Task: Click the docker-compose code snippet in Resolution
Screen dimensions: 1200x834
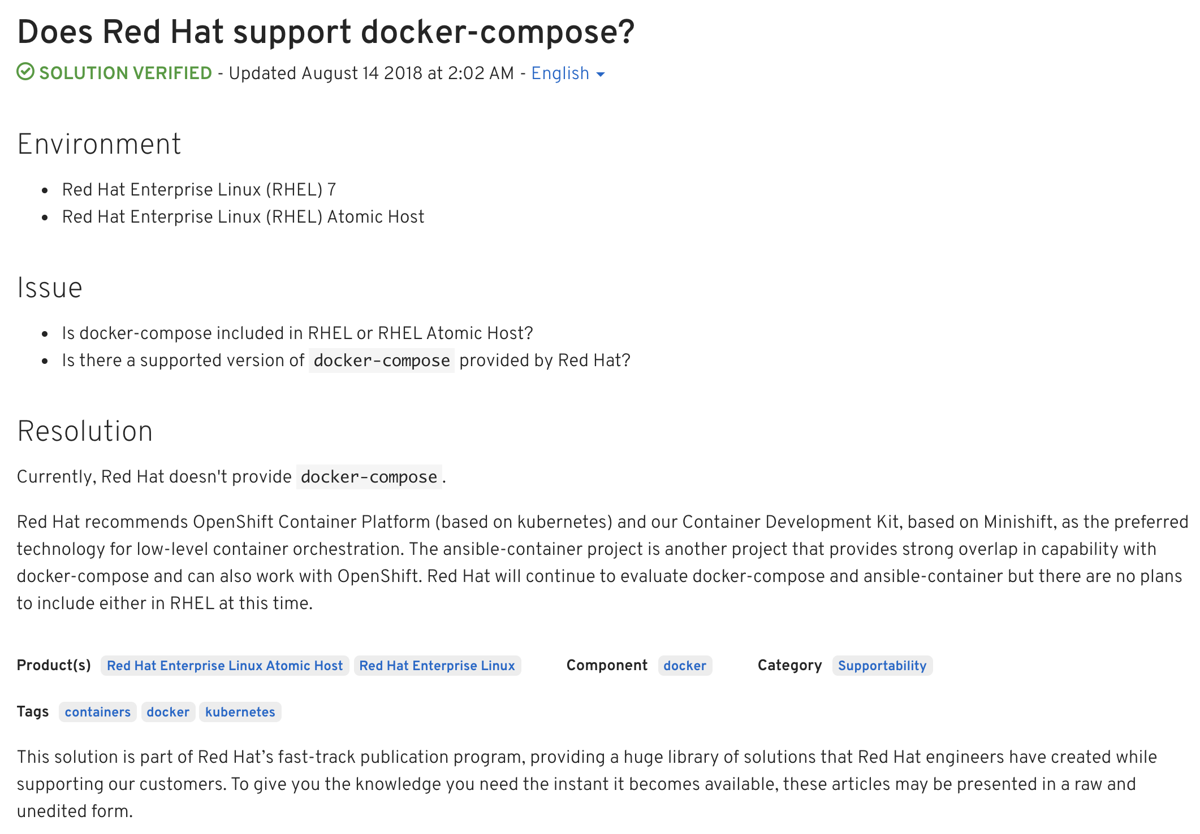Action: (x=369, y=477)
